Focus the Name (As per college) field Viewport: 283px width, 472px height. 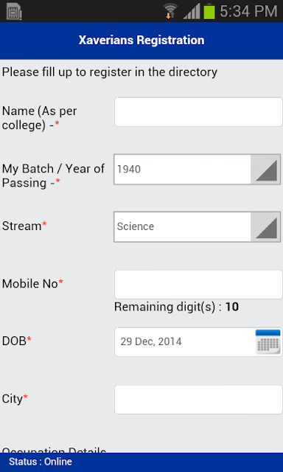[x=198, y=111]
